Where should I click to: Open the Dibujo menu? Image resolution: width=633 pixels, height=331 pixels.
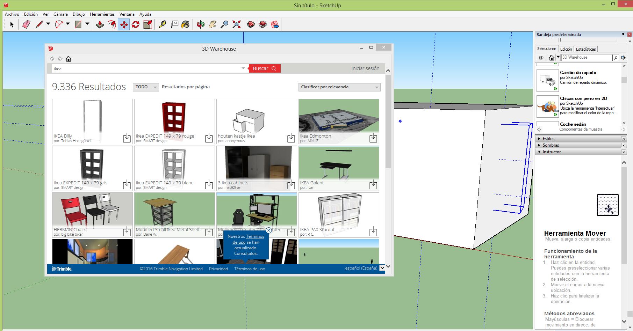point(79,14)
